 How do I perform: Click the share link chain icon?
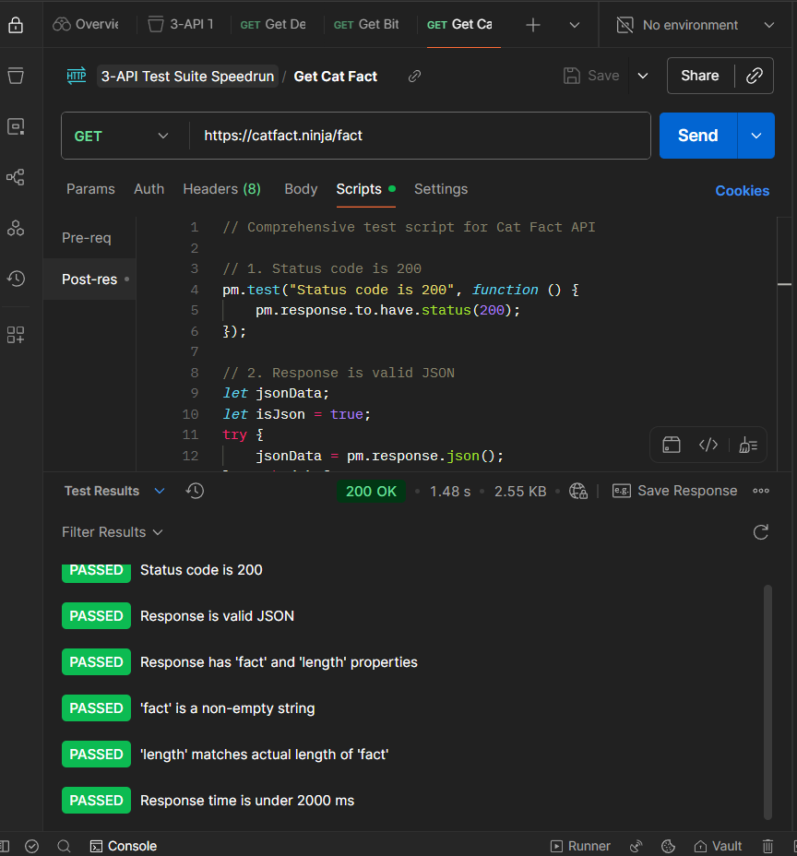coord(754,76)
